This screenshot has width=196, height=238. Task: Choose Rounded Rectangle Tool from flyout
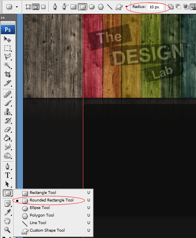coord(53,200)
